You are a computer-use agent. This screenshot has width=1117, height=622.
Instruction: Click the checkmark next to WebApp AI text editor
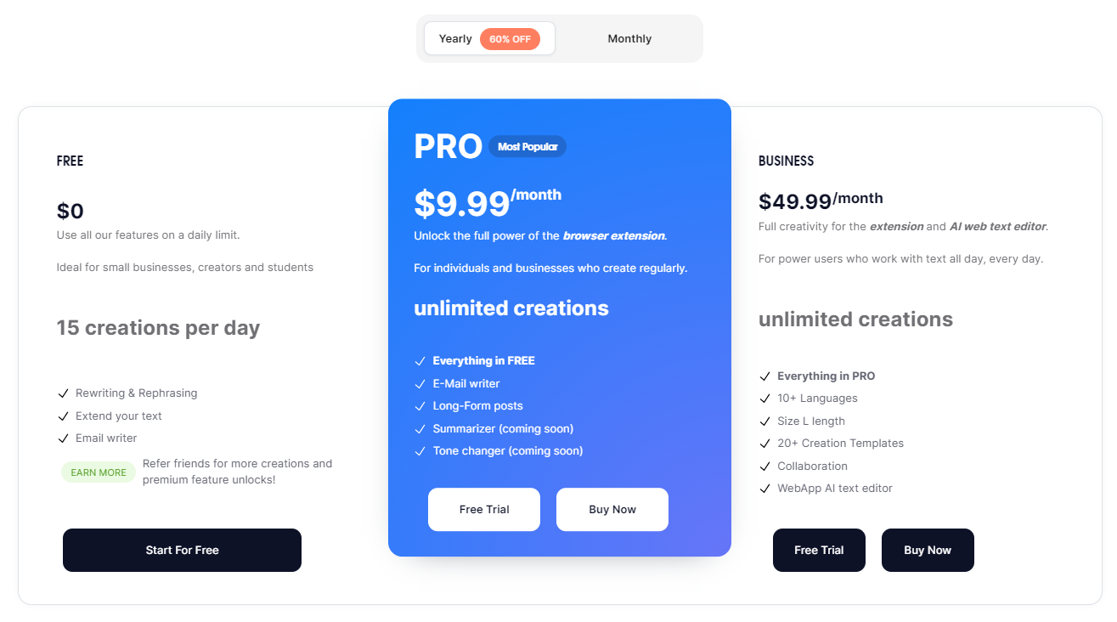764,489
